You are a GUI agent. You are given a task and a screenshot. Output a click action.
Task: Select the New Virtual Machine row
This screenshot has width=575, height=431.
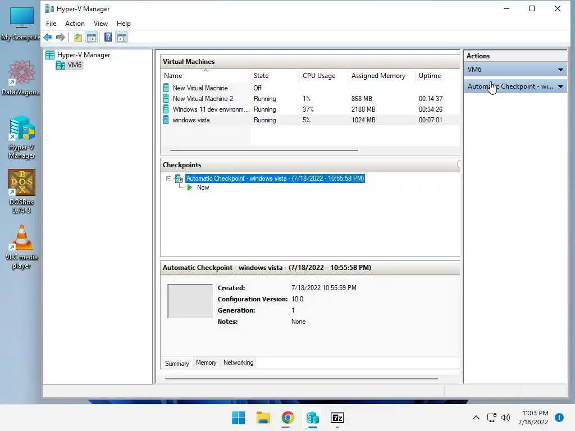[x=310, y=88]
